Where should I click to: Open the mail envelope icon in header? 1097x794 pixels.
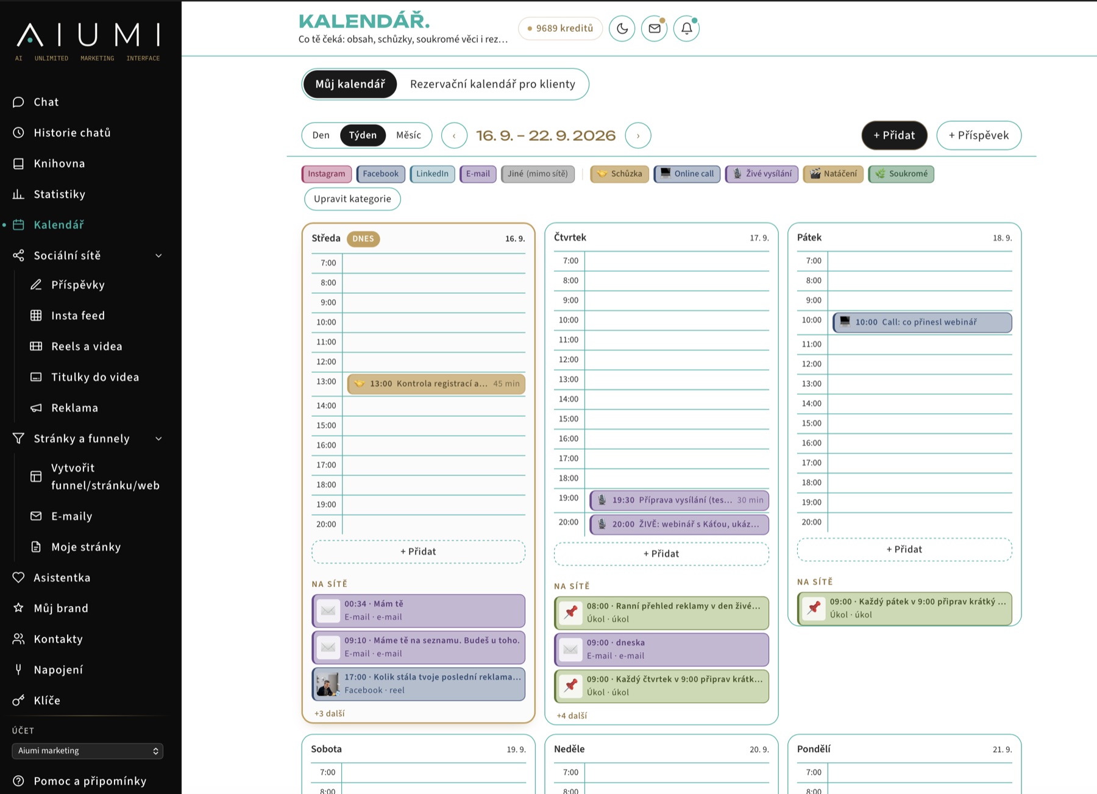click(x=655, y=29)
